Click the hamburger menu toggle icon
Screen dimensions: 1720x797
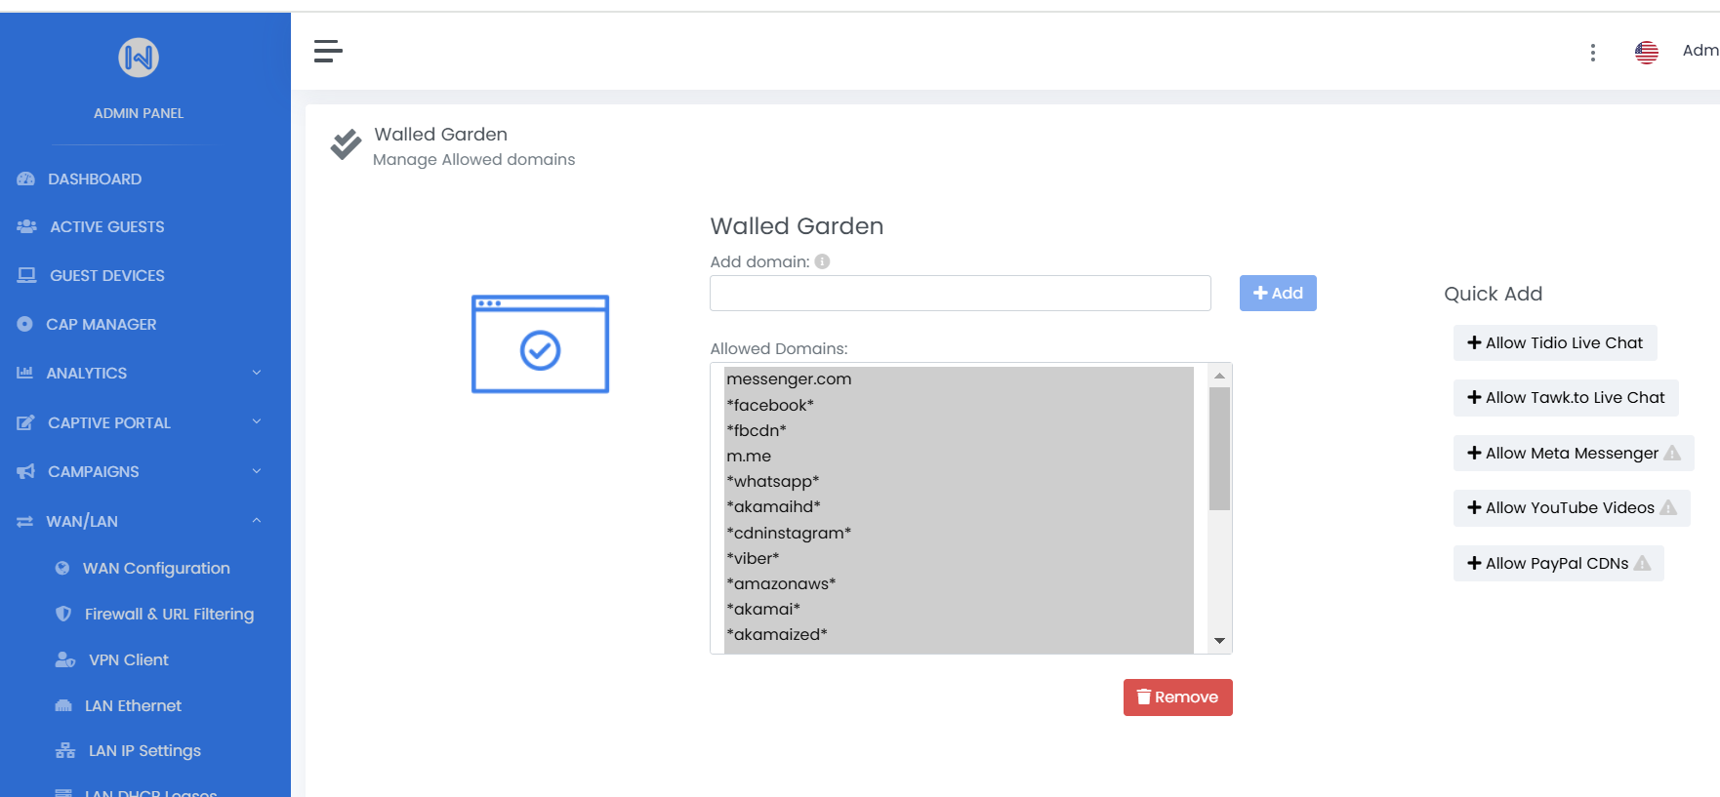(x=328, y=51)
